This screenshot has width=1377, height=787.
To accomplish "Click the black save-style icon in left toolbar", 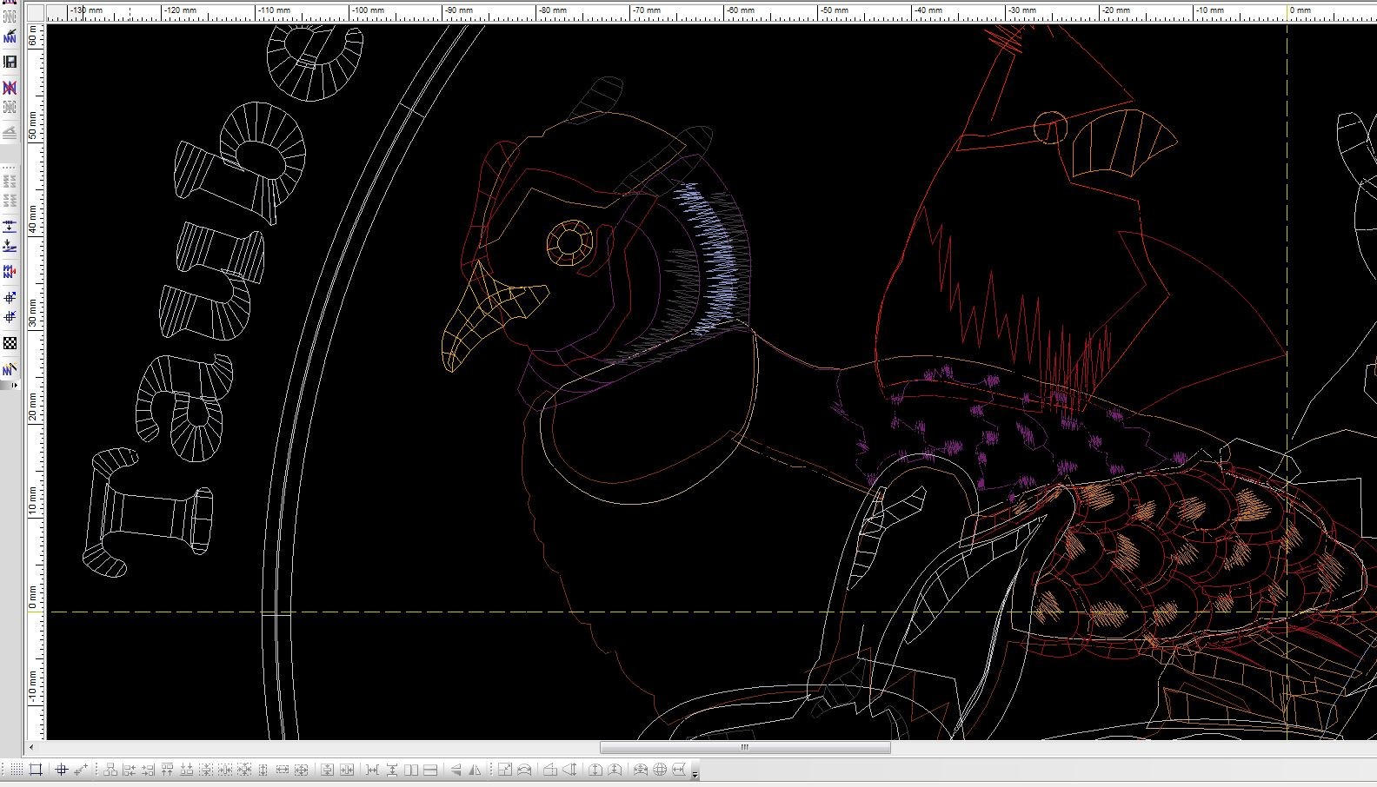I will tap(10, 62).
